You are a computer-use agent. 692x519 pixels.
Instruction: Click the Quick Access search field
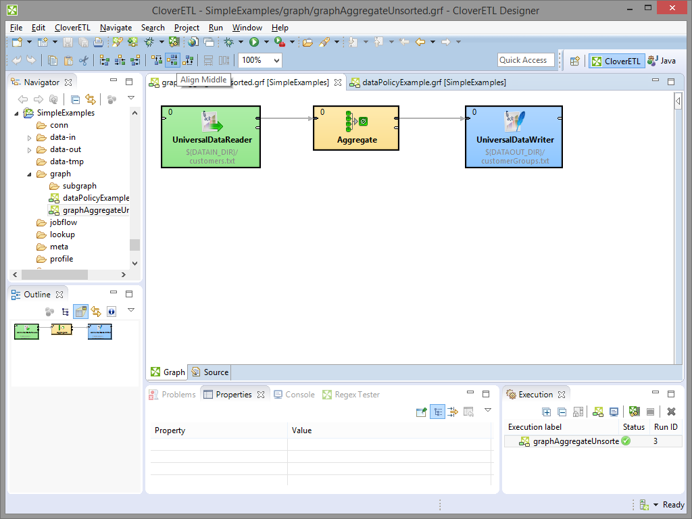click(x=525, y=60)
